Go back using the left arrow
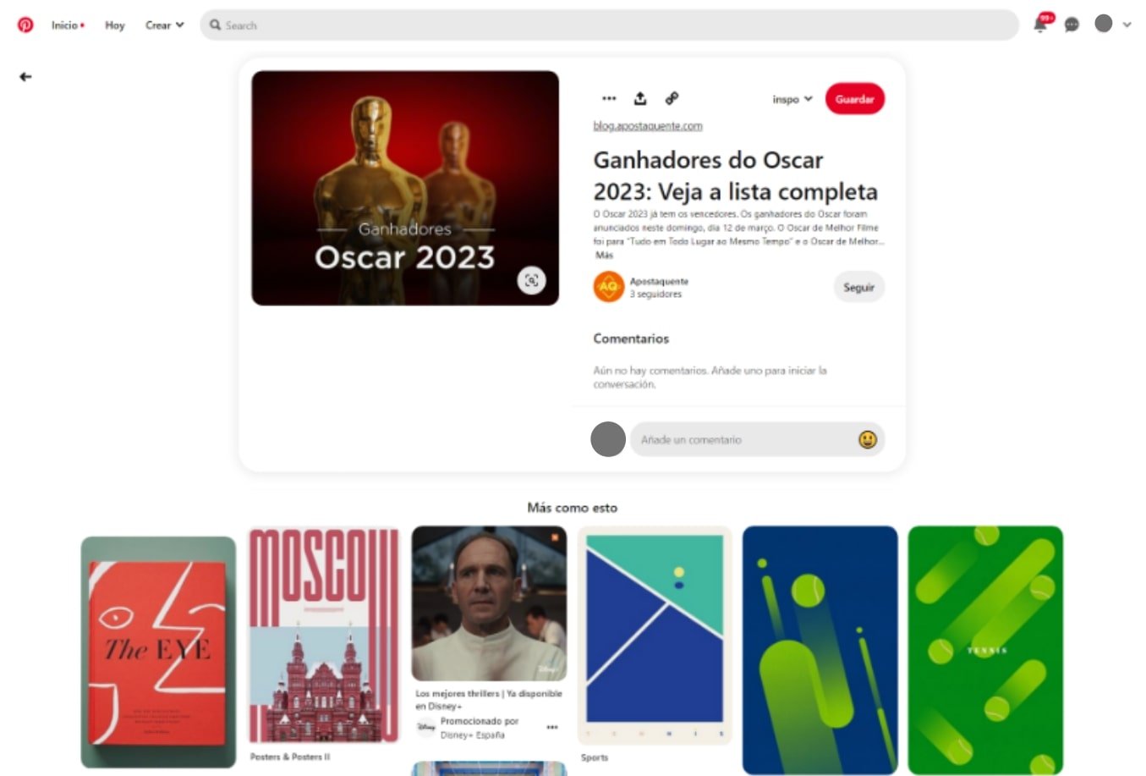Image resolution: width=1146 pixels, height=776 pixels. [25, 77]
